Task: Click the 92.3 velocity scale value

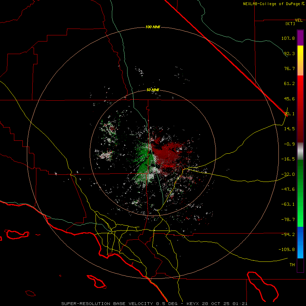Action: click(x=289, y=53)
